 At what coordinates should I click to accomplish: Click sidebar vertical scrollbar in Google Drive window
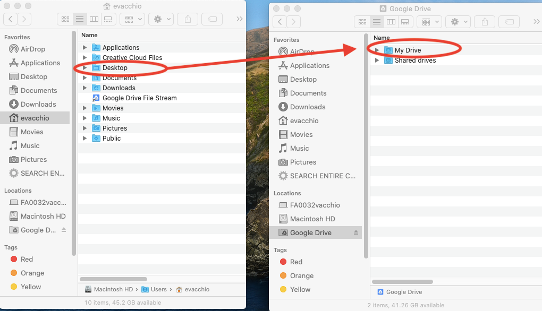(x=366, y=145)
